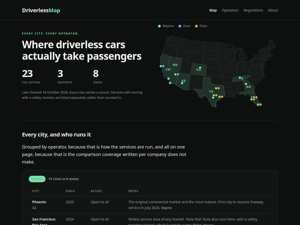Click the 2020 since value

[x=70, y=202]
